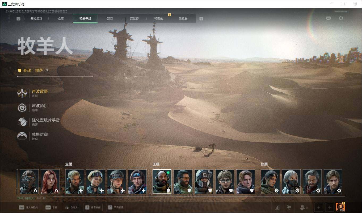The image size is (362, 213).
Task: Click the Q key hint before 开始游戏
Action: [x=18, y=19]
